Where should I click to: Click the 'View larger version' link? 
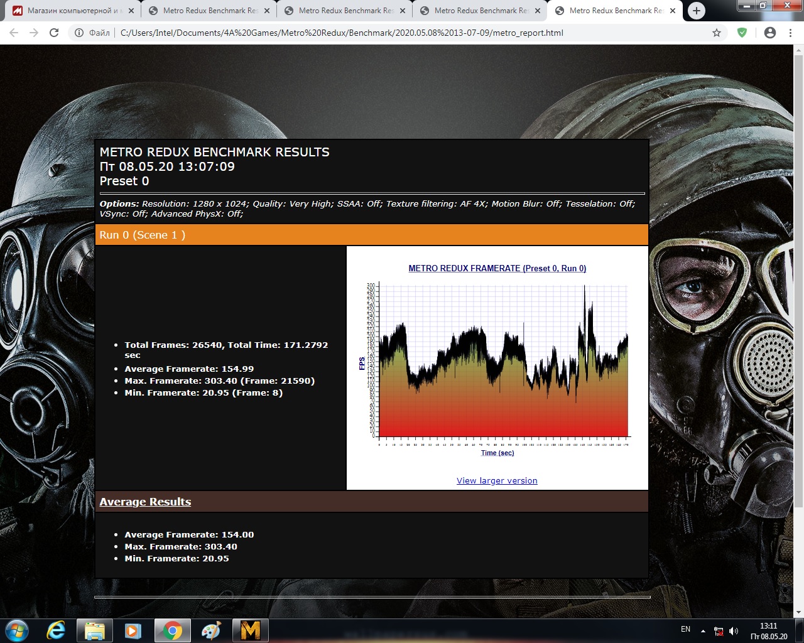(x=497, y=481)
